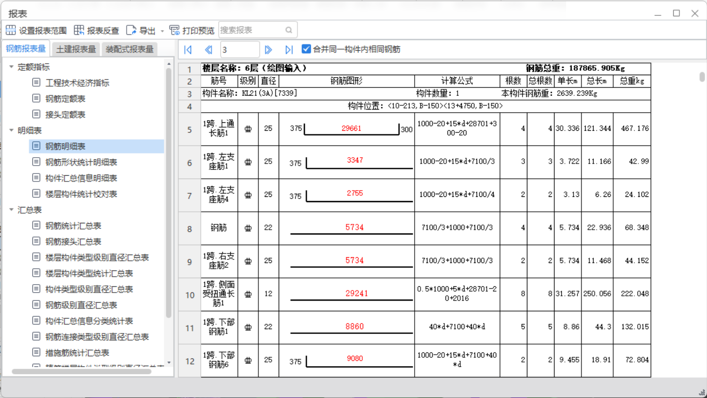Click the page number input showing 3

tap(240, 49)
